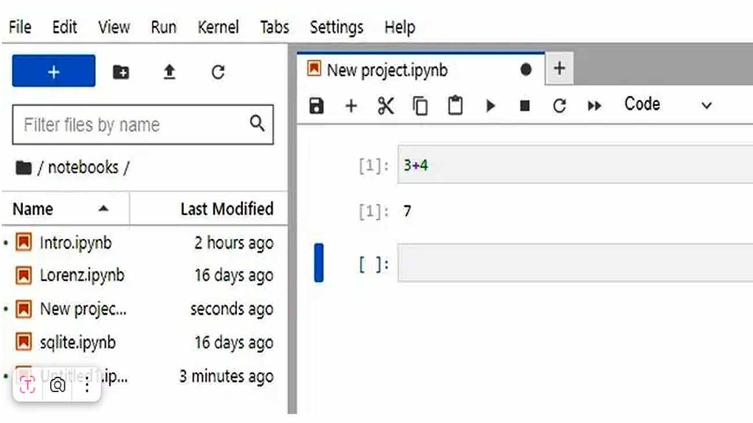Open the Code cell type dropdown
Image resolution: width=753 pixels, height=423 pixels.
coord(667,104)
